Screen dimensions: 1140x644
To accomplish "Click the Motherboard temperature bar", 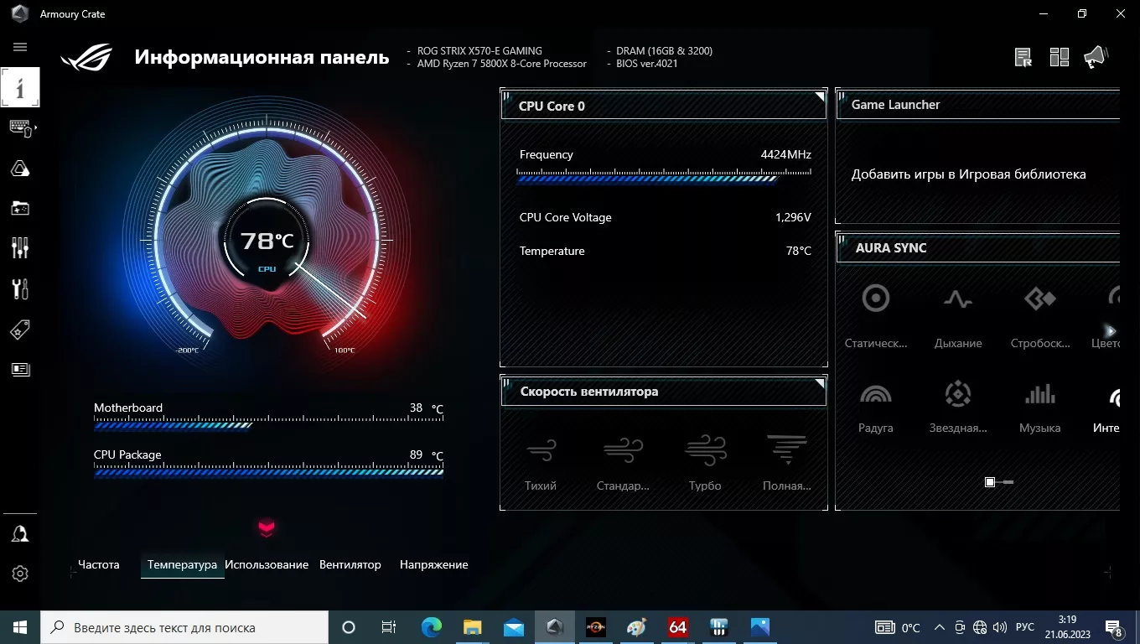I will (x=268, y=425).
